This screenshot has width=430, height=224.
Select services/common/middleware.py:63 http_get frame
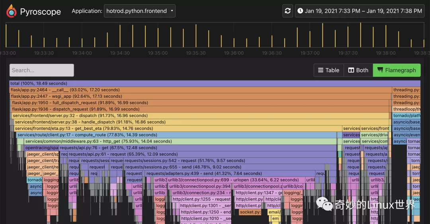[180, 141]
